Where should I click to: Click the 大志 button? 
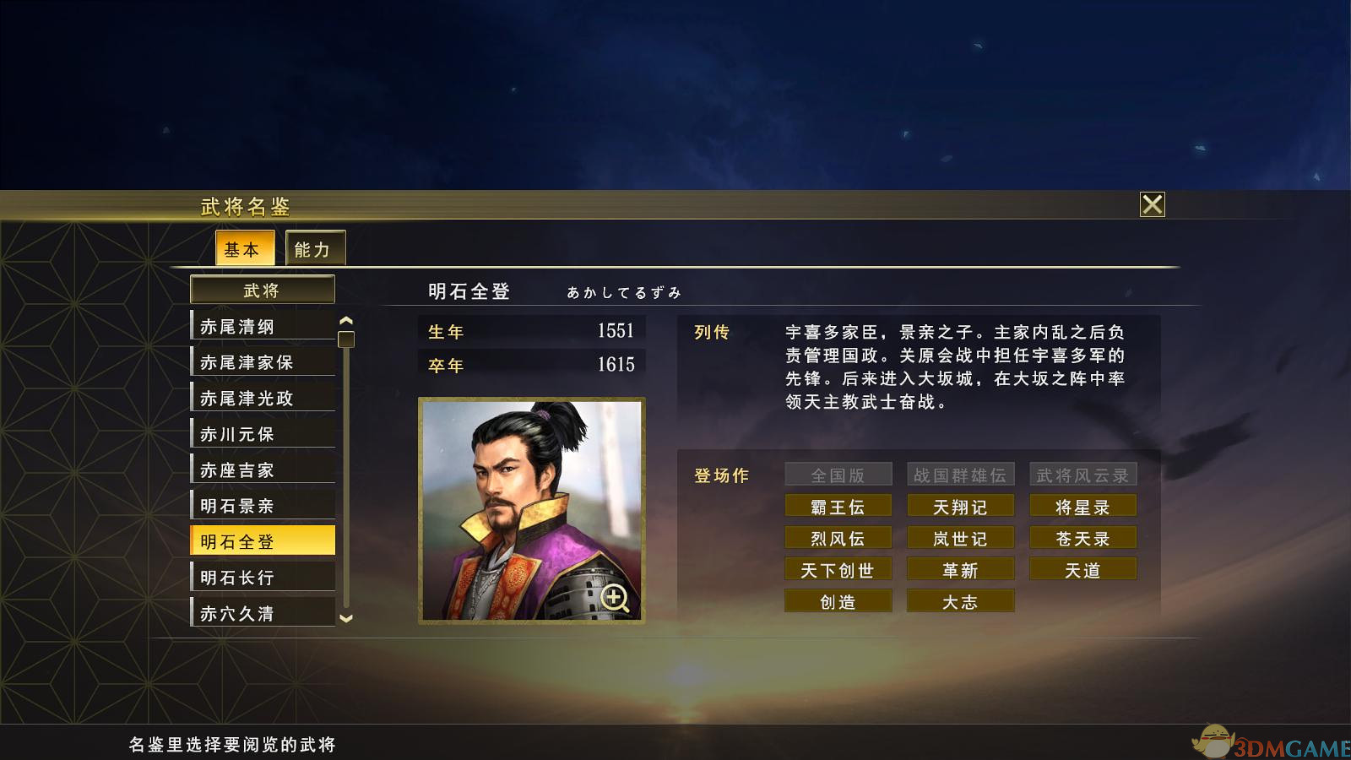pyautogui.click(x=960, y=601)
